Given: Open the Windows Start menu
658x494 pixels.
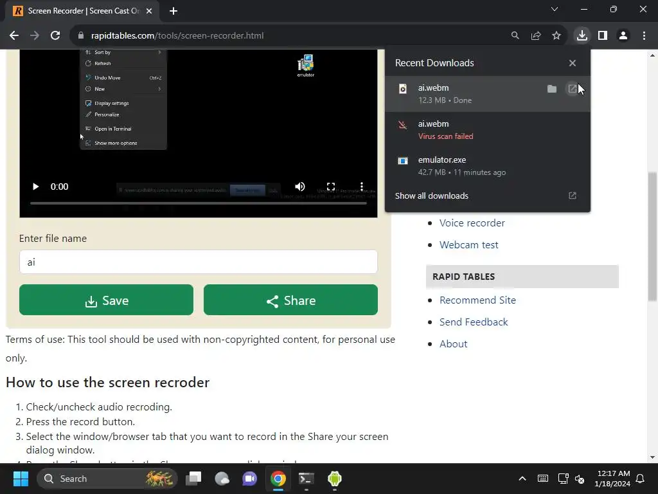Looking at the screenshot, I should (21, 479).
